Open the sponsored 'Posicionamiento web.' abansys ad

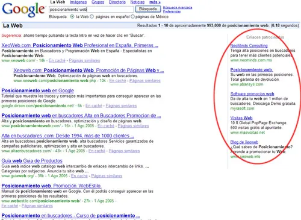[252, 70]
